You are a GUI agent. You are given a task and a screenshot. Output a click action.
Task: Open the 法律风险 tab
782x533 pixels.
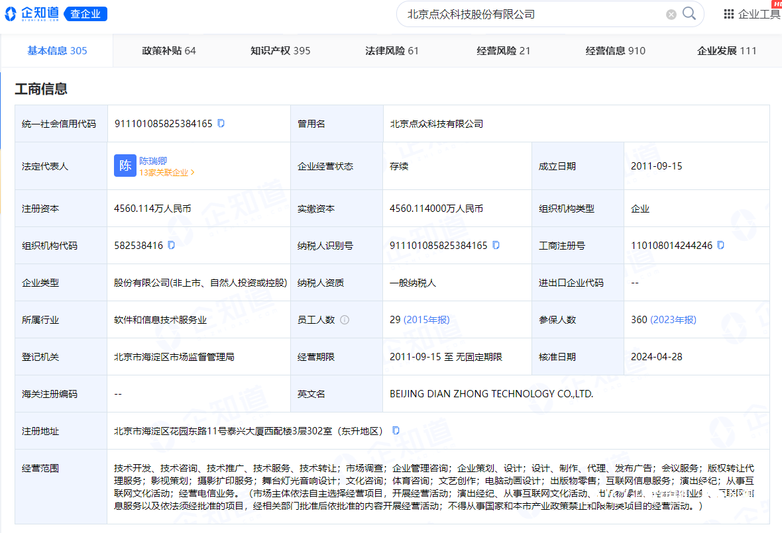coord(392,51)
